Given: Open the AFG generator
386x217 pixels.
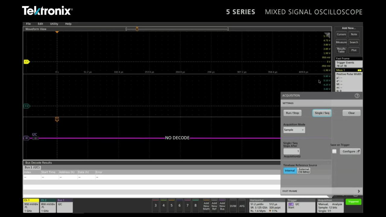Looking at the screenshot, I should coord(242,206).
